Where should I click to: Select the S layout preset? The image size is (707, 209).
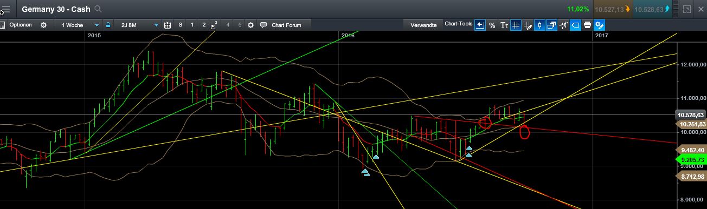tap(181, 25)
